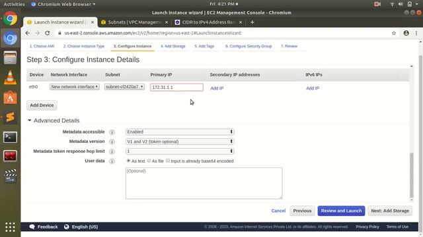Open Metadata accessible dropdown

click(180, 132)
